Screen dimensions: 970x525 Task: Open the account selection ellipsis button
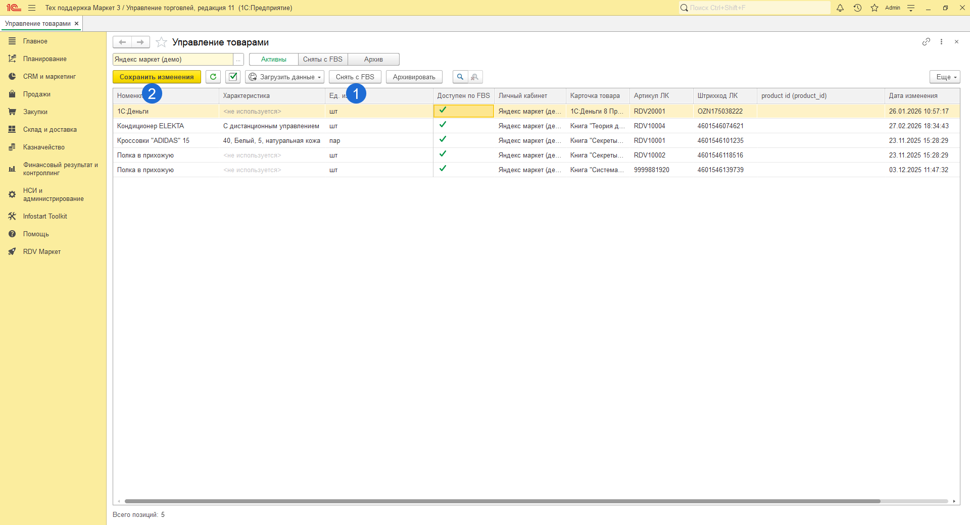point(238,60)
